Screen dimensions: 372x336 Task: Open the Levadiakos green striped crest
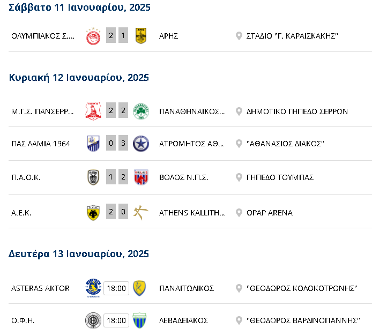point(139,320)
